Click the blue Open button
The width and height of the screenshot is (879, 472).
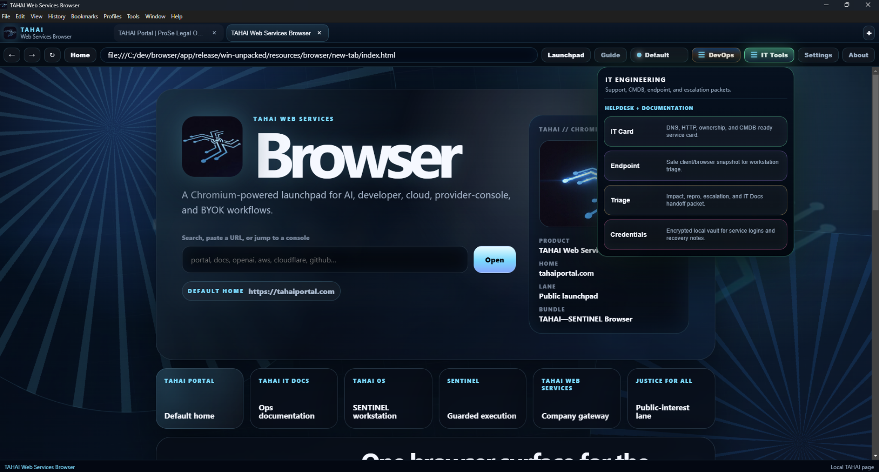click(494, 259)
